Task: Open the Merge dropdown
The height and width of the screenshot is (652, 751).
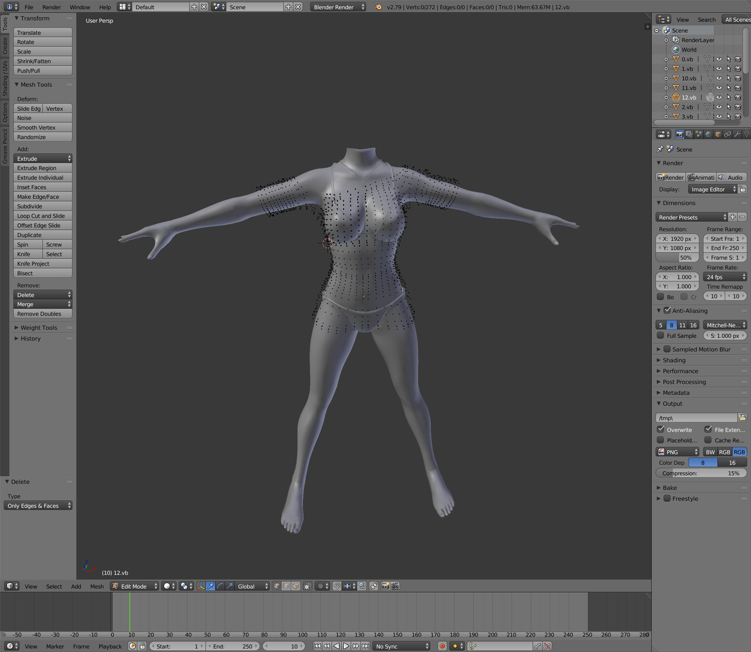Action: coord(43,304)
